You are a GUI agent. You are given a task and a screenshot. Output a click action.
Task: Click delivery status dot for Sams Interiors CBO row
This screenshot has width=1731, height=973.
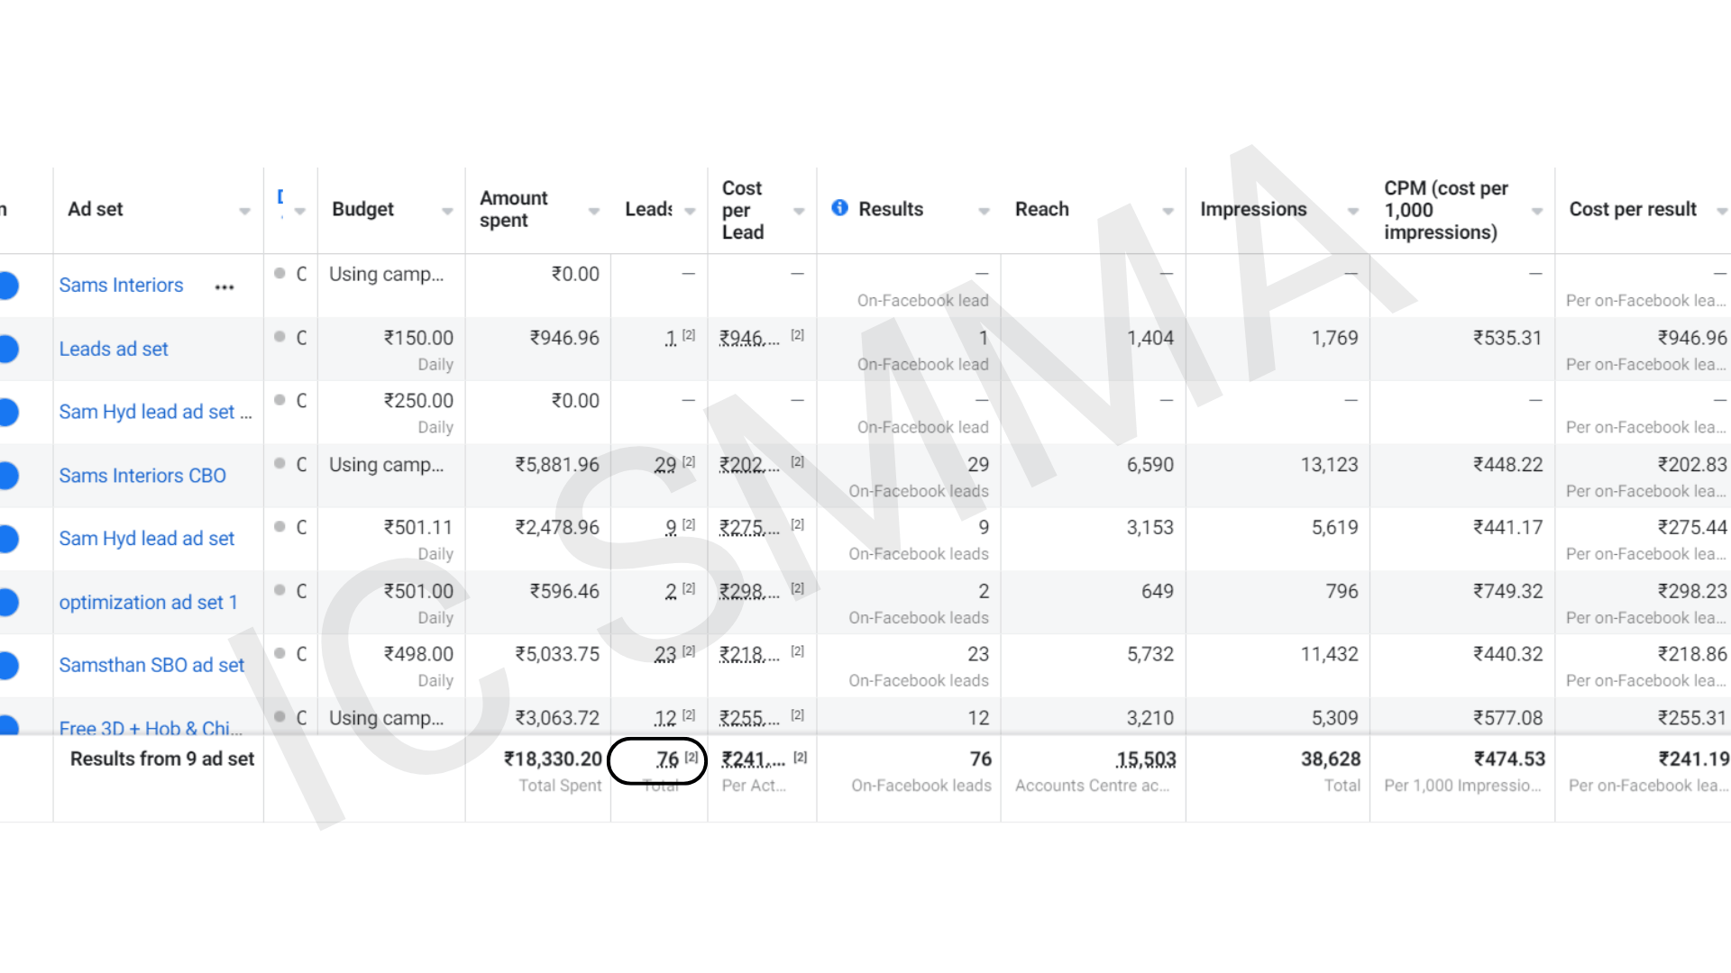pos(279,463)
